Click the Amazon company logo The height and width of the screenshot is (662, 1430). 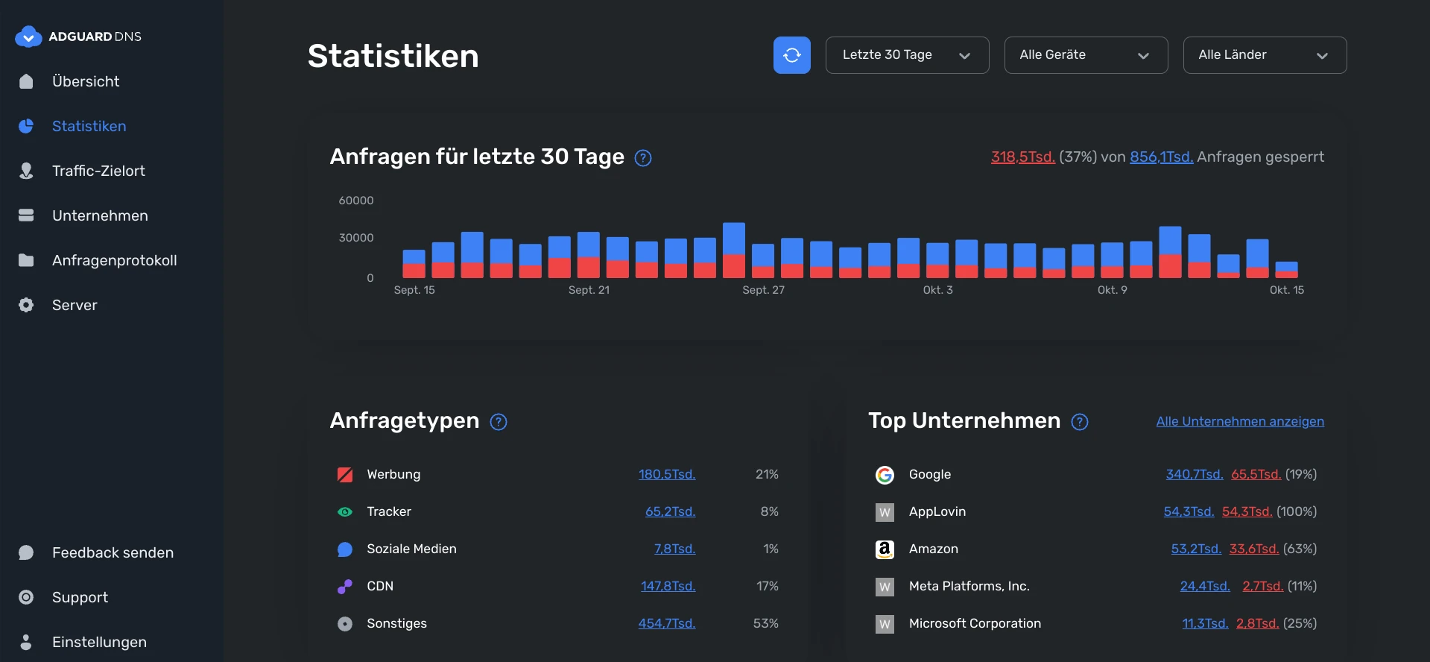pyautogui.click(x=885, y=549)
